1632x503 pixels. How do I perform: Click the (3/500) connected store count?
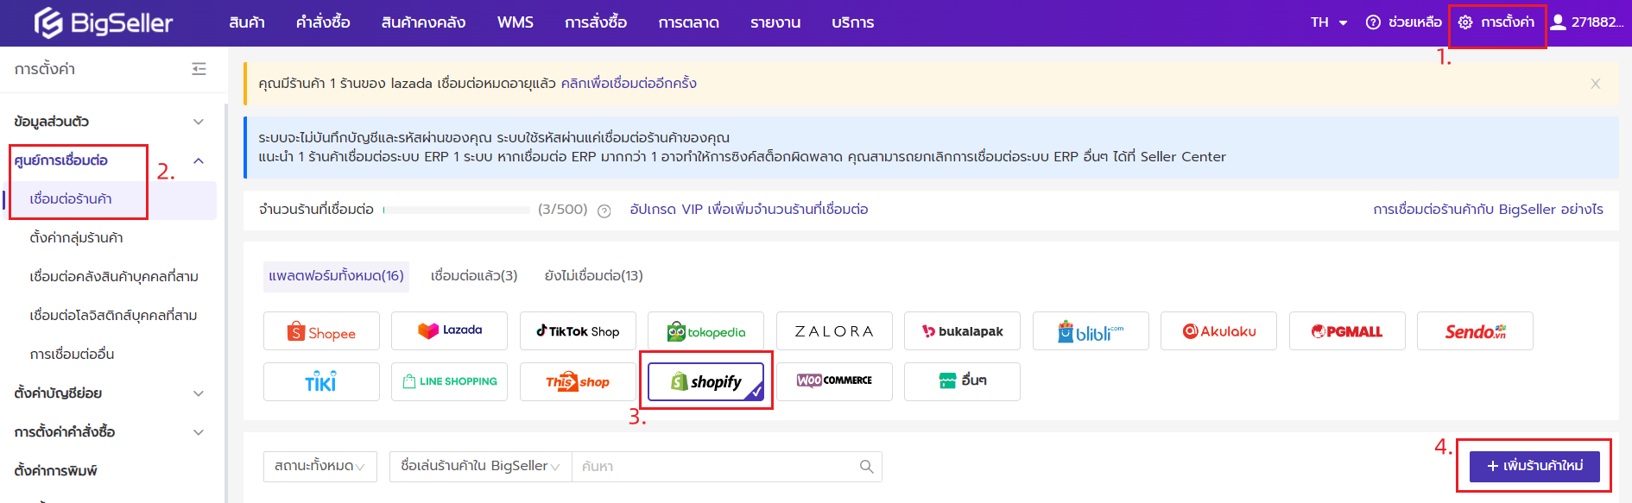pyautogui.click(x=562, y=210)
